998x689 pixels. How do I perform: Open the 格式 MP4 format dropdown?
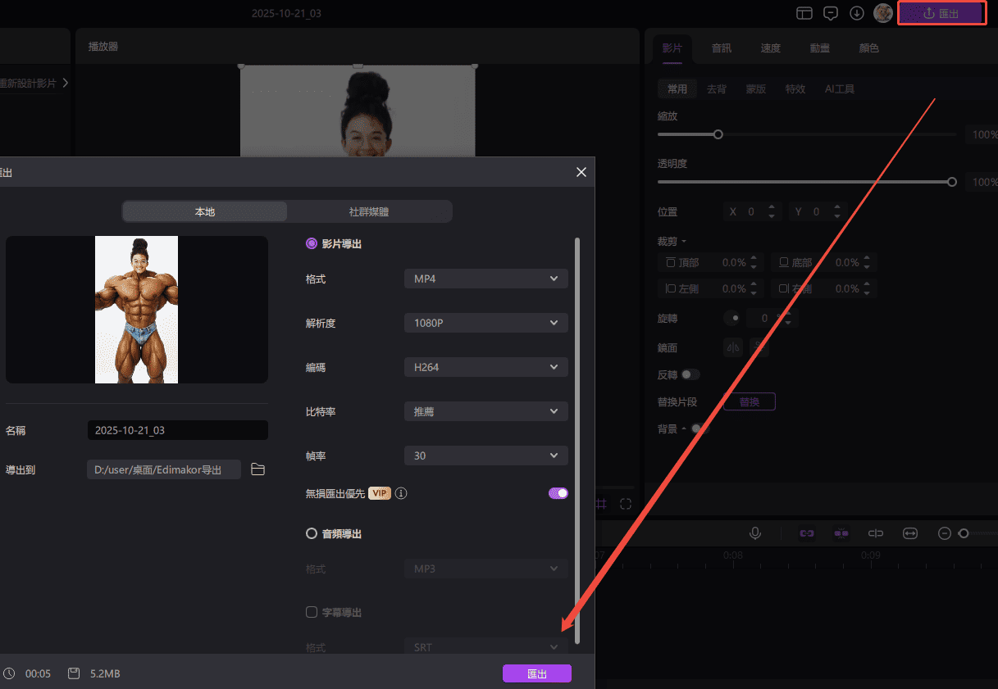(485, 279)
